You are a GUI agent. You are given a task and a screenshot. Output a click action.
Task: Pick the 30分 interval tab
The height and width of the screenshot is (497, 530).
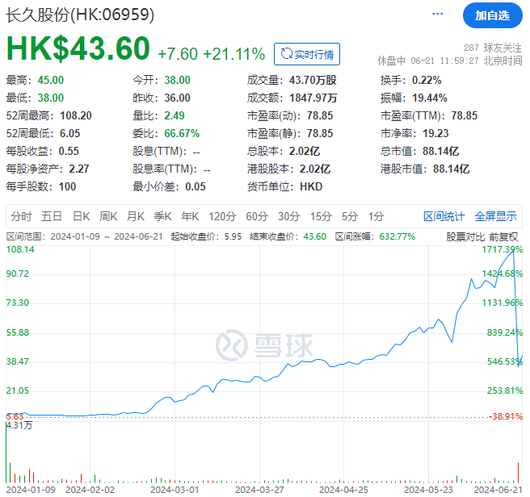tap(289, 216)
